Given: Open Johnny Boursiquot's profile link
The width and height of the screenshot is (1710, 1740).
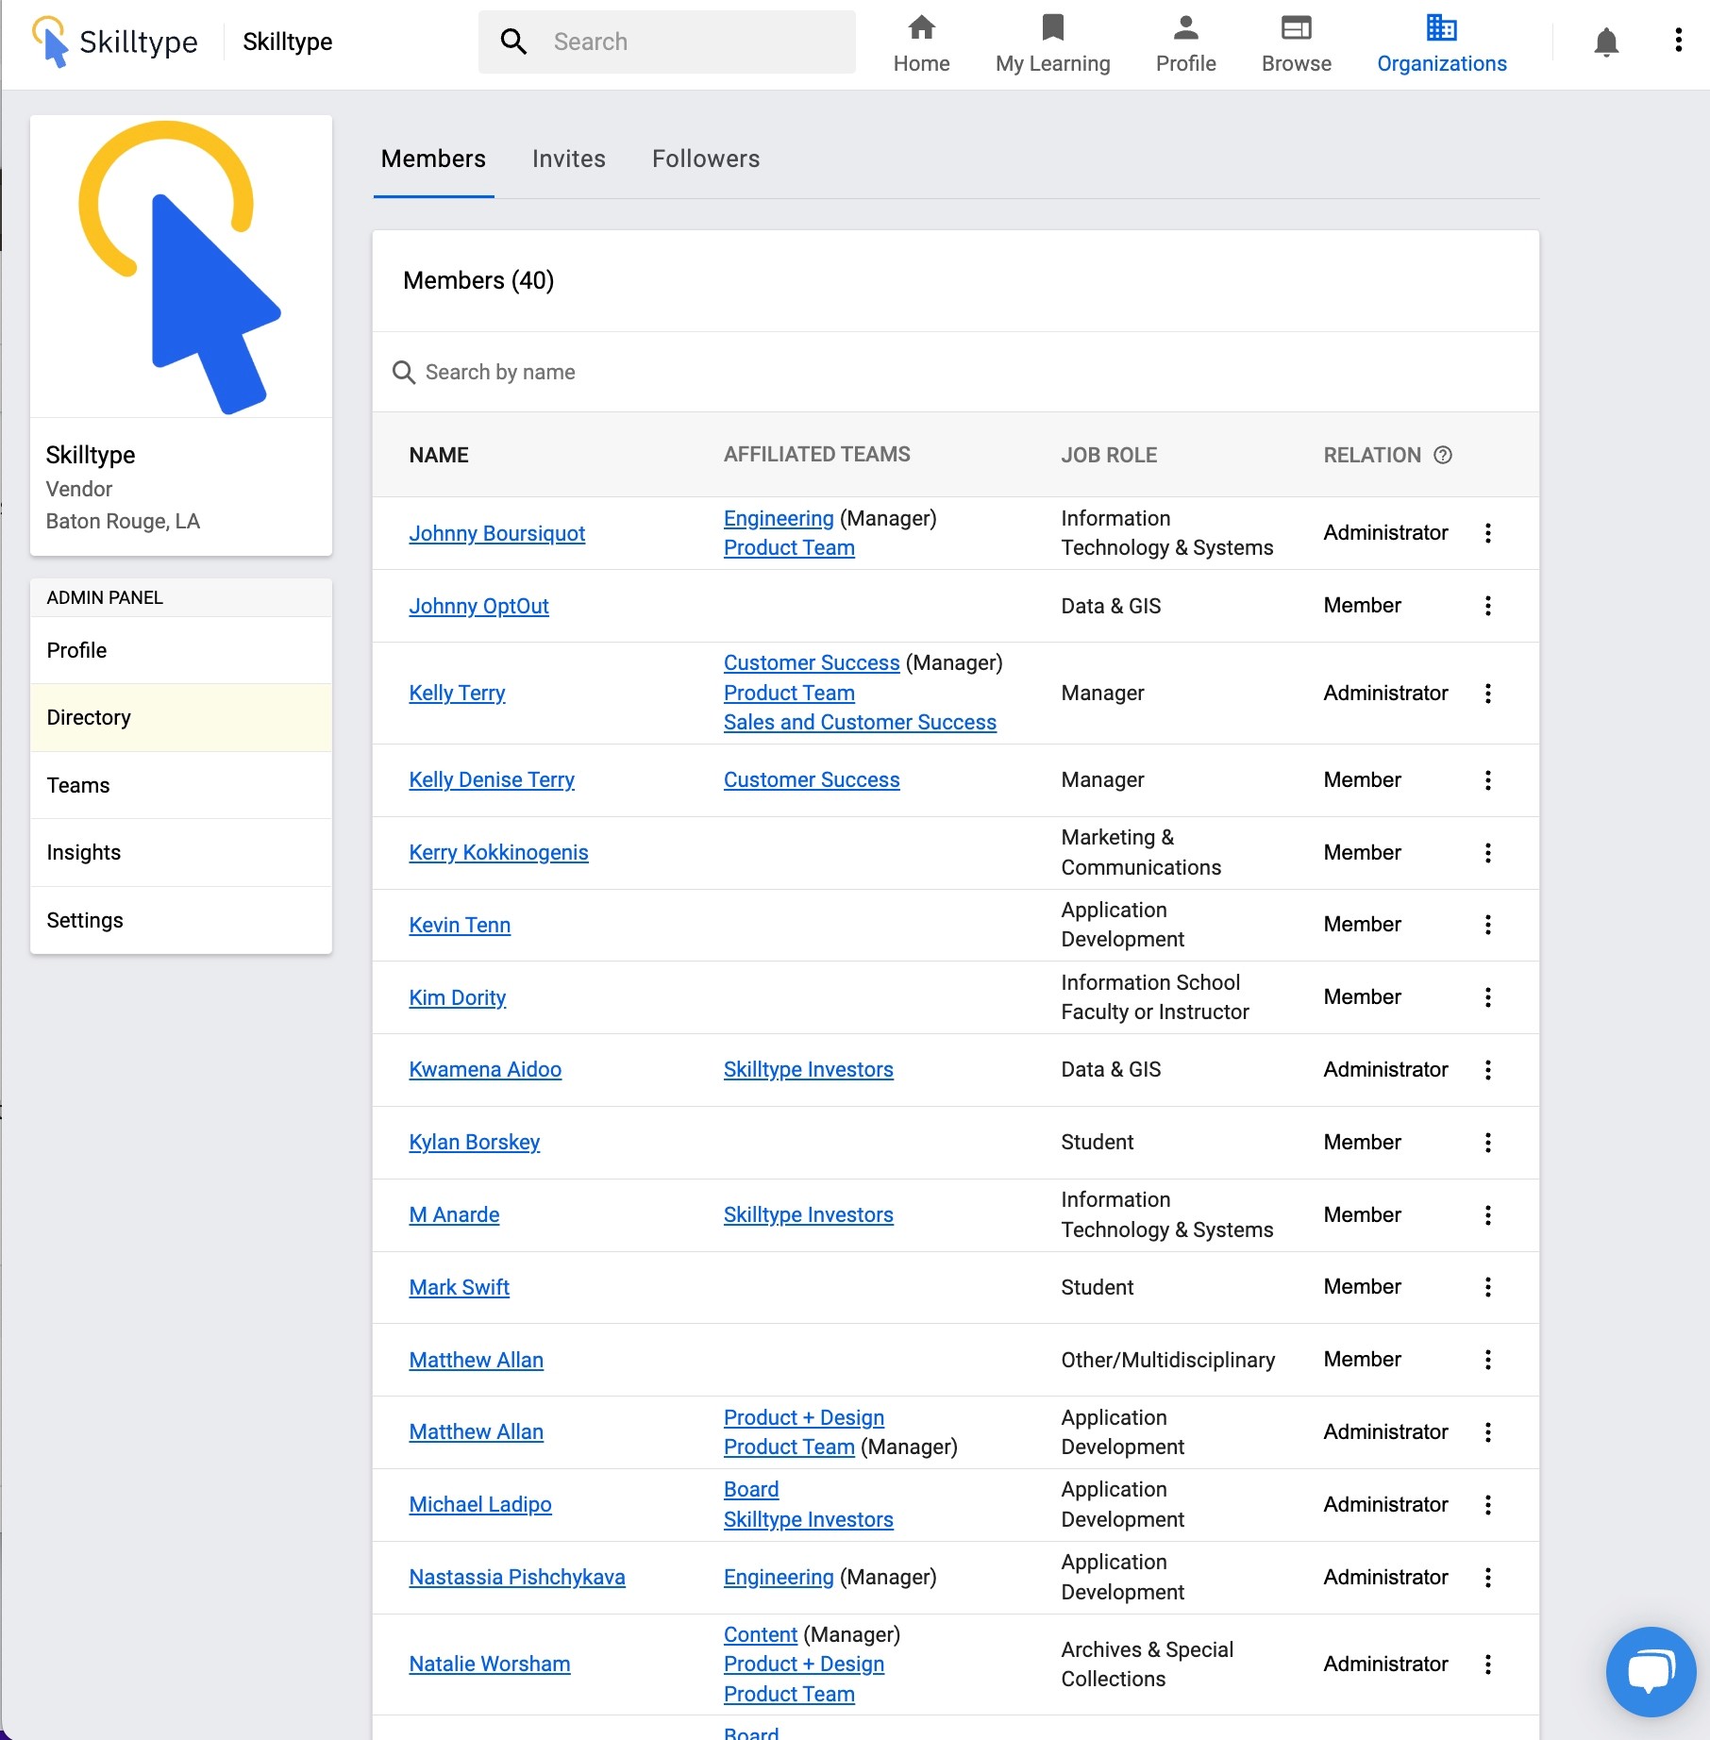Looking at the screenshot, I should coord(496,533).
